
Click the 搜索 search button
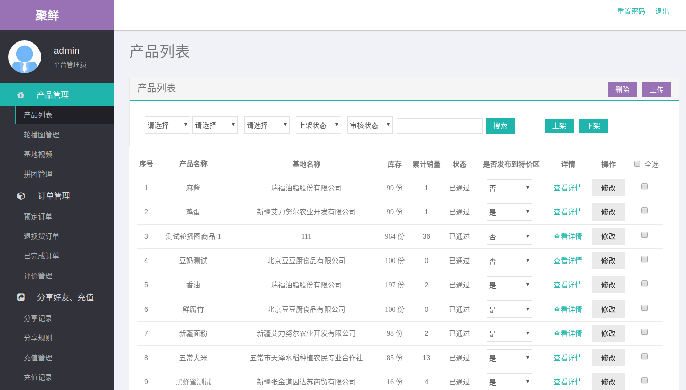point(500,126)
